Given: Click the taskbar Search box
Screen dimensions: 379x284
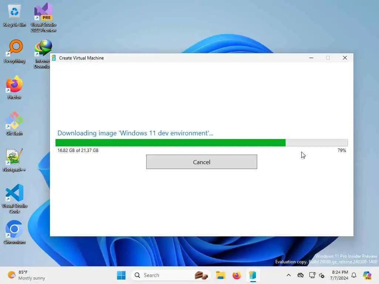Looking at the screenshot, I should click(171, 275).
